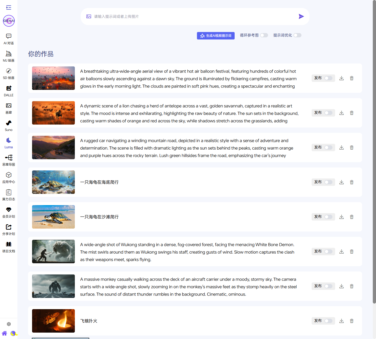Click the upload image icon in prompt box
Viewport: 376px width, 339px height.
[x=89, y=17]
